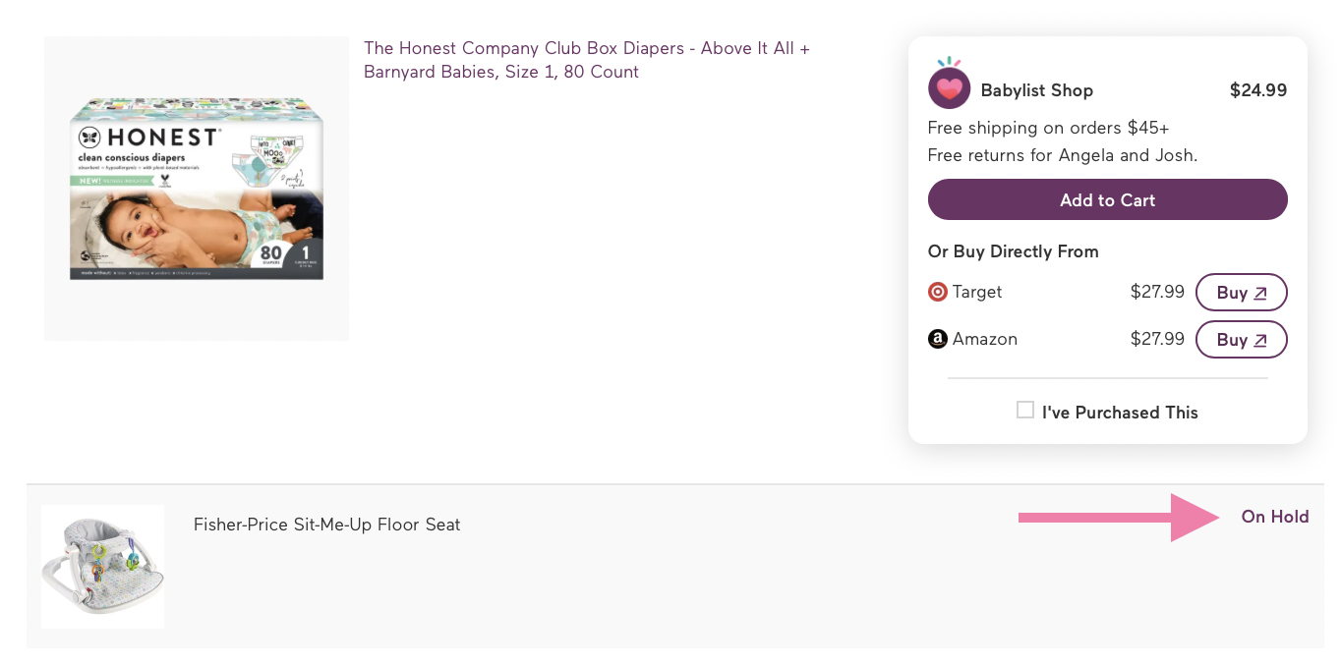This screenshot has width=1341, height=664.
Task: Open the Honest diapers box product image
Action: [197, 189]
